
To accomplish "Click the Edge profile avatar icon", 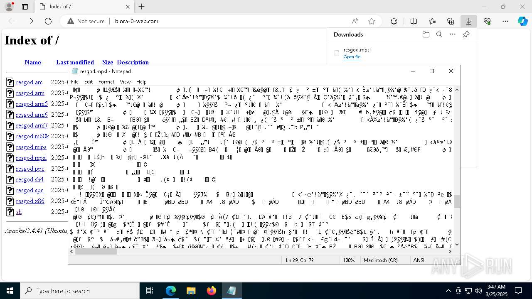I will [9, 7].
